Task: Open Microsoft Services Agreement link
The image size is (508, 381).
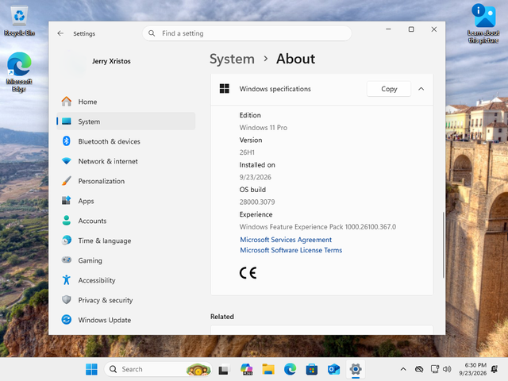Action: coord(286,240)
